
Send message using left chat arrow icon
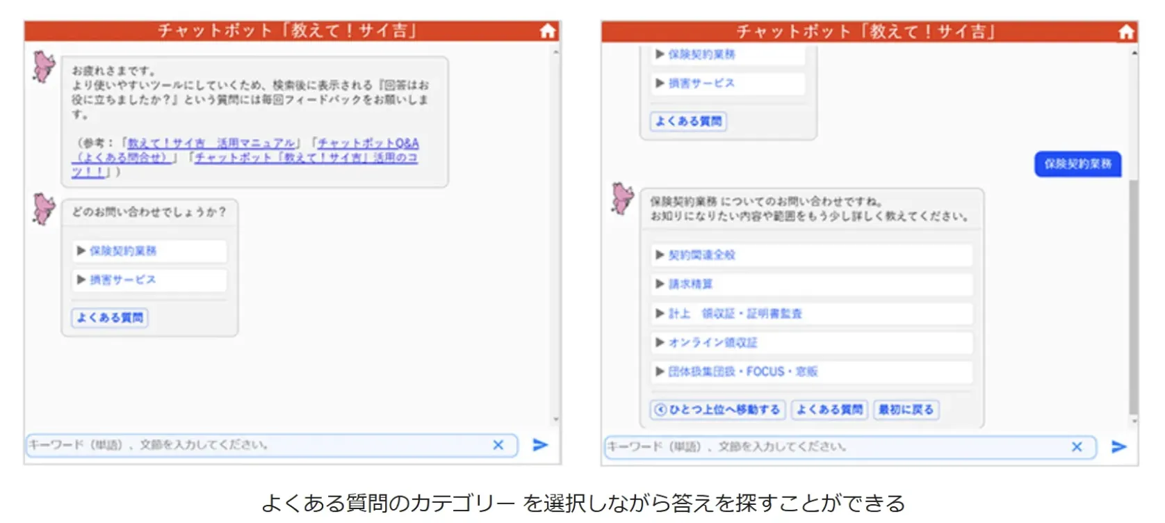(540, 445)
